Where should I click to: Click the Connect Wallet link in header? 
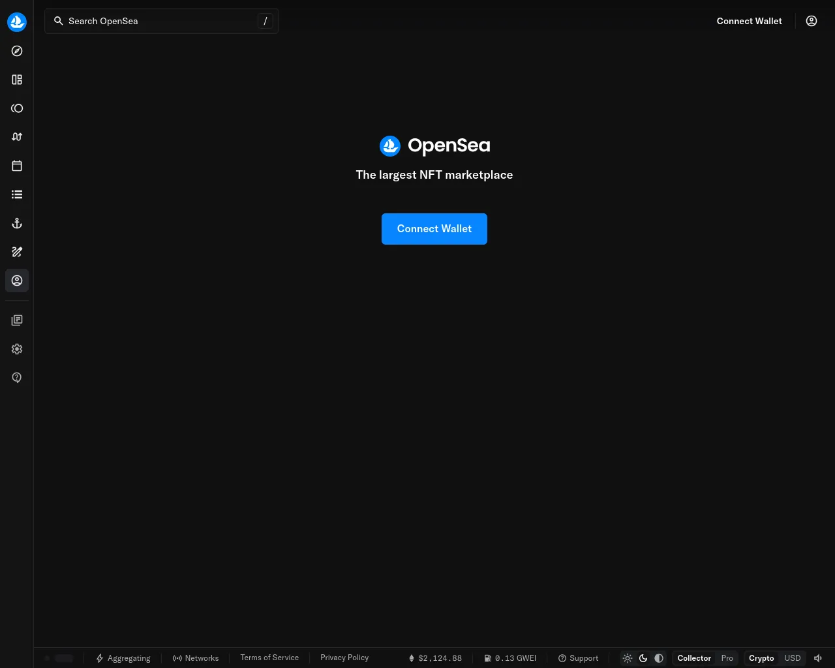coord(750,21)
